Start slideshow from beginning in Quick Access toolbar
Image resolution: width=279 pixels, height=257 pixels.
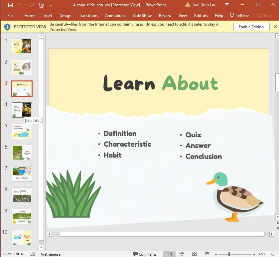point(41,4)
